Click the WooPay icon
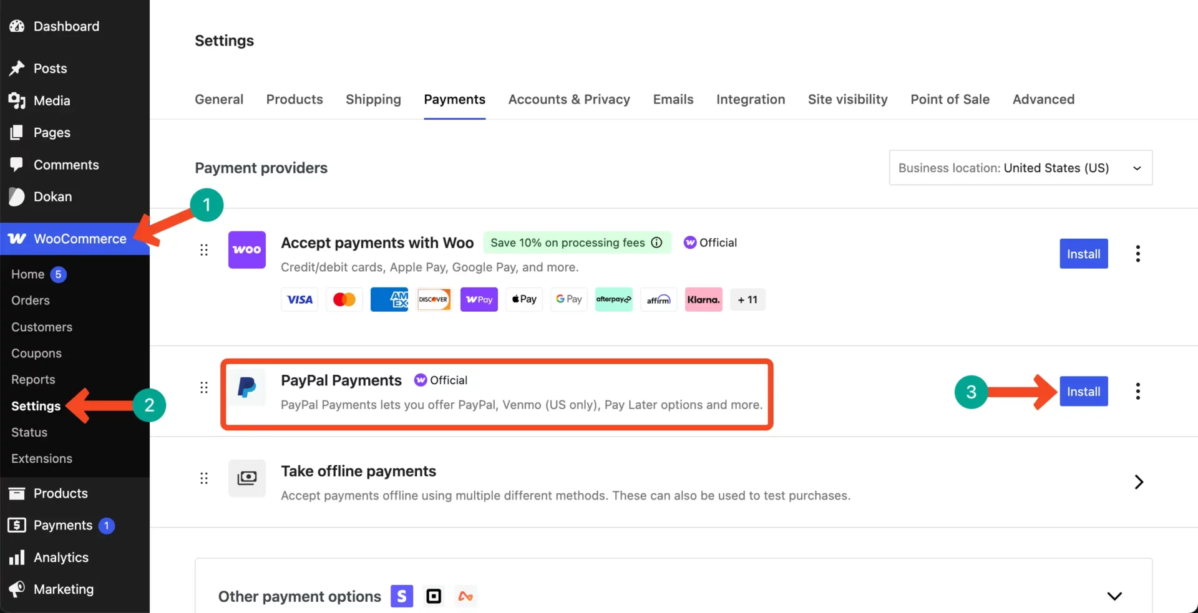This screenshot has width=1198, height=613. 479,299
